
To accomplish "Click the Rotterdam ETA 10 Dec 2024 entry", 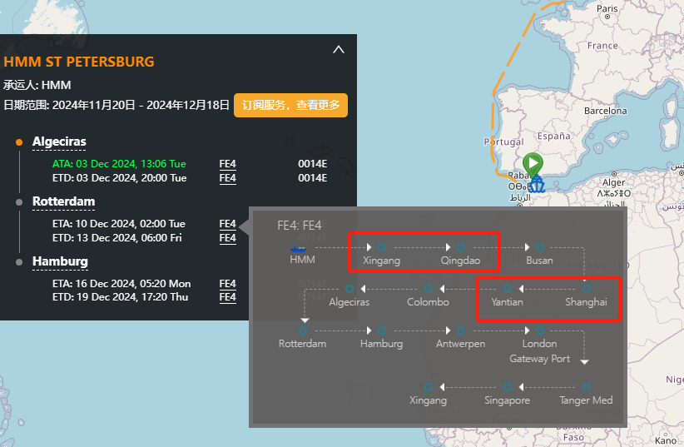I will pyautogui.click(x=119, y=224).
